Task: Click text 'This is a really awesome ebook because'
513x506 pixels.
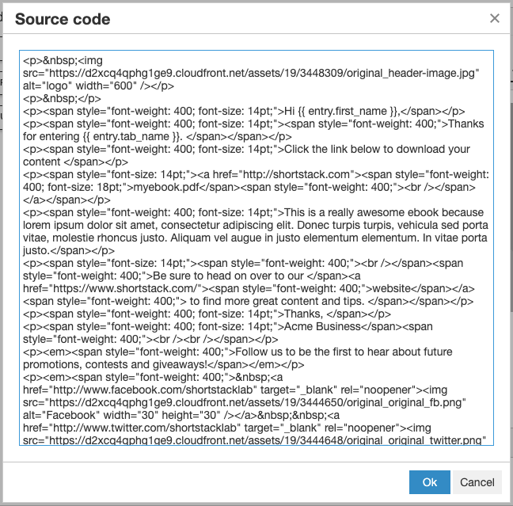Action: 384,213
